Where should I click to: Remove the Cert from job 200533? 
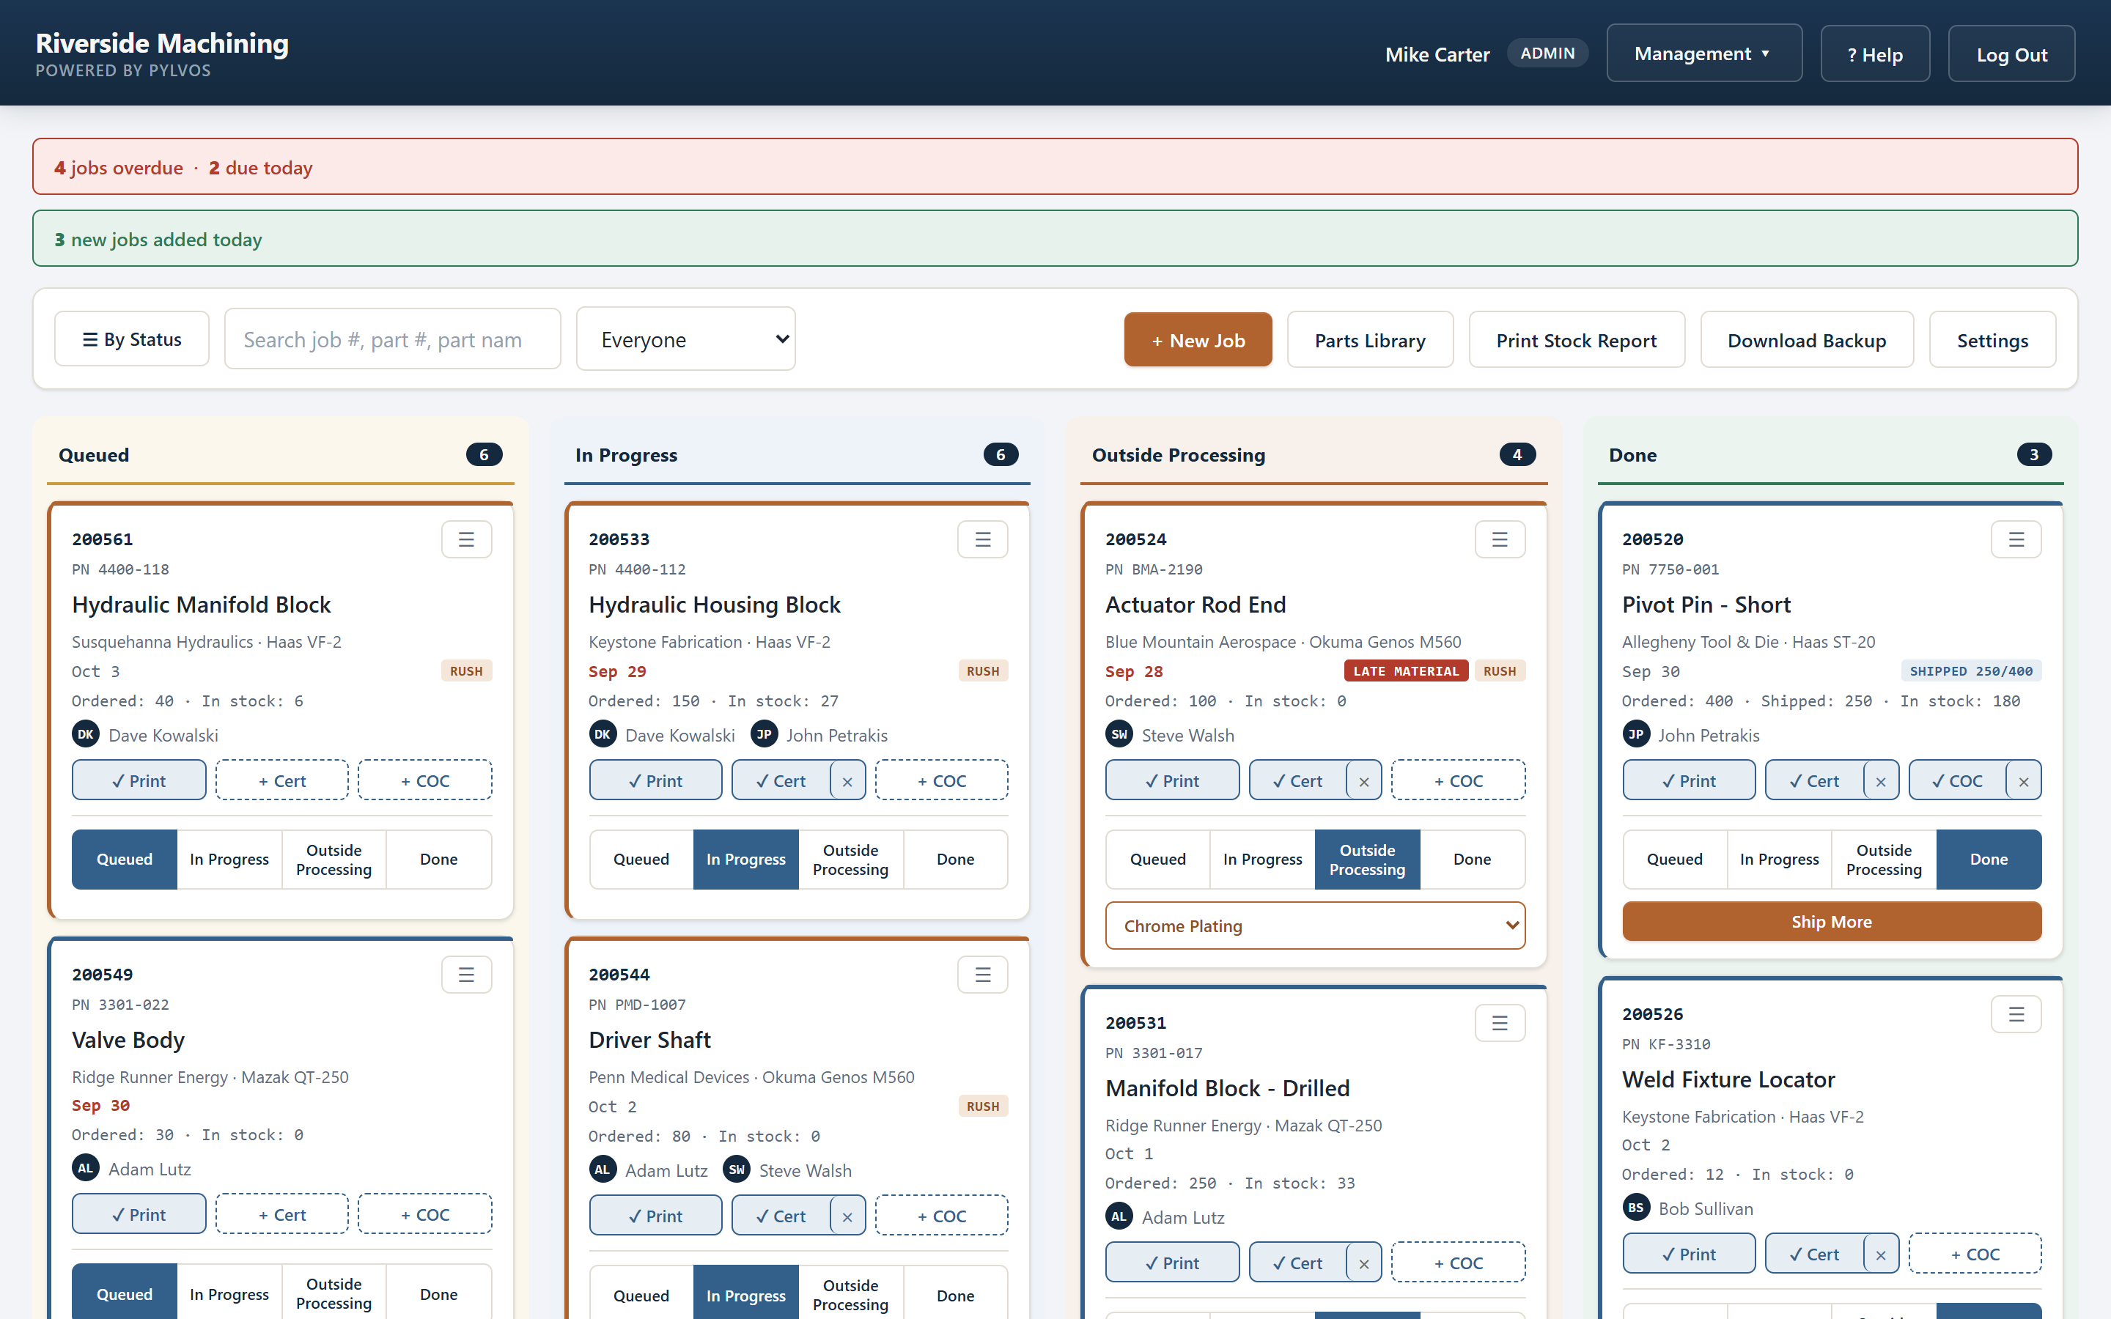click(x=847, y=780)
